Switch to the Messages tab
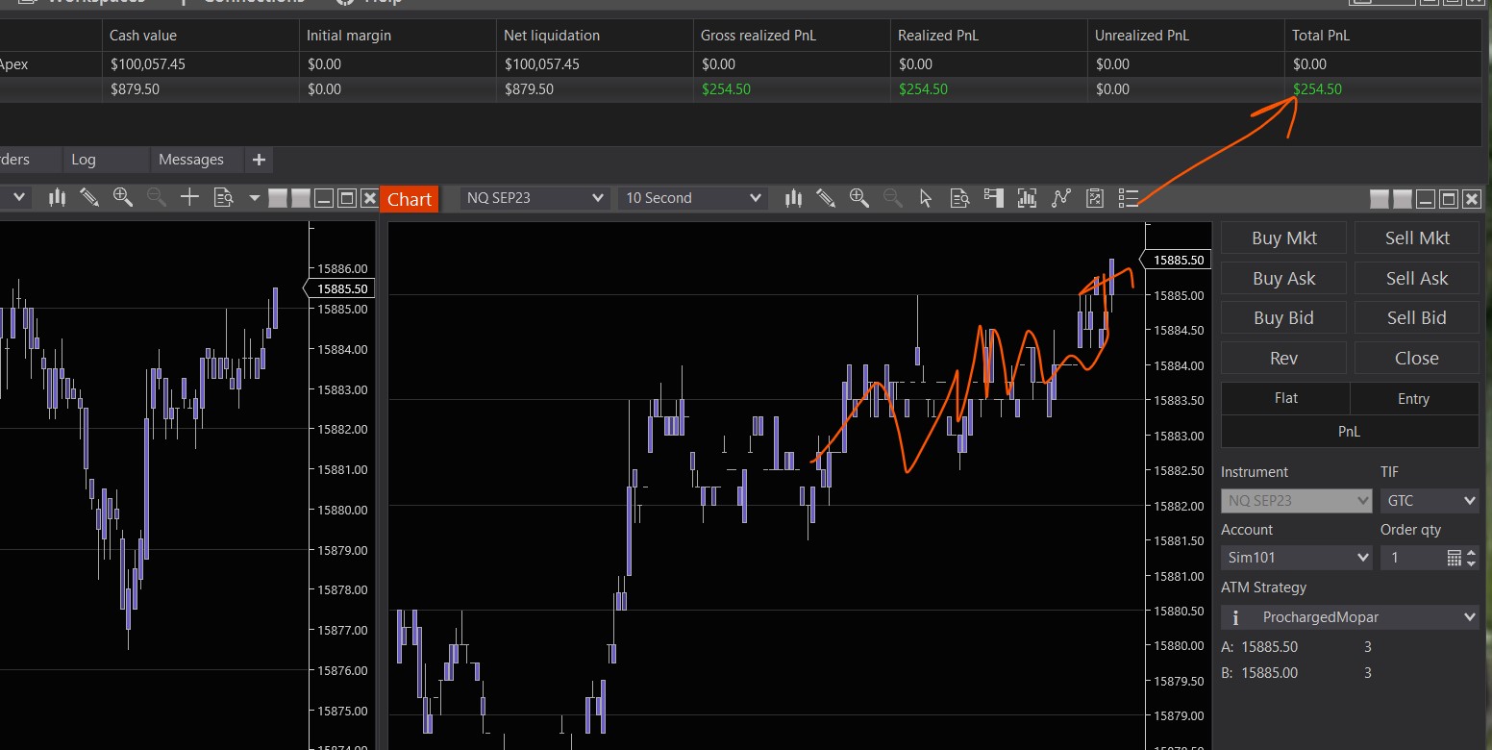 coord(190,160)
